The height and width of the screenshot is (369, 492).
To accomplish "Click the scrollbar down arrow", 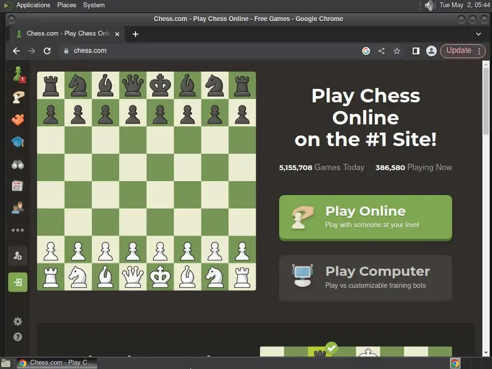I will coord(486,353).
